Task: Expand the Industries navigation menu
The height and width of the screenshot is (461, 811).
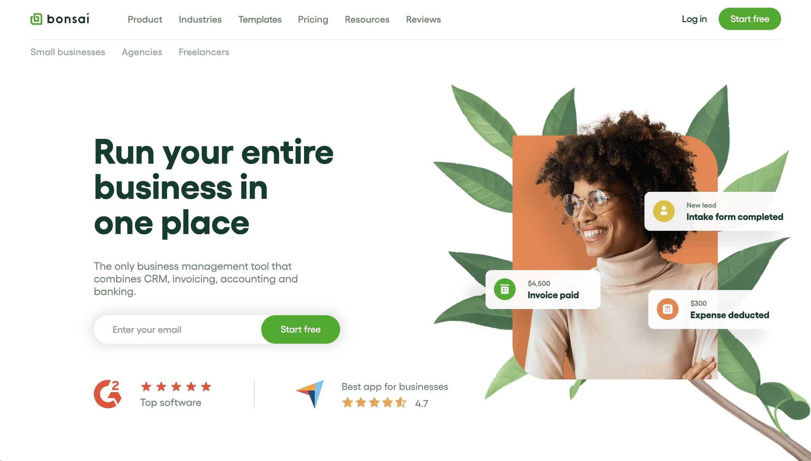Action: [200, 19]
